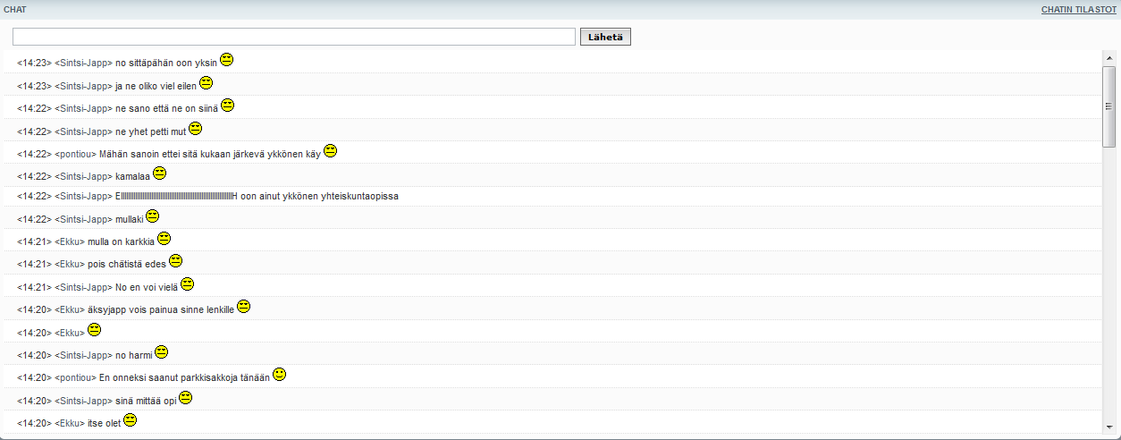Screen dimensions: 1121x440
Task: Grab the chat vertical scrollbar thumb
Action: click(x=1108, y=106)
